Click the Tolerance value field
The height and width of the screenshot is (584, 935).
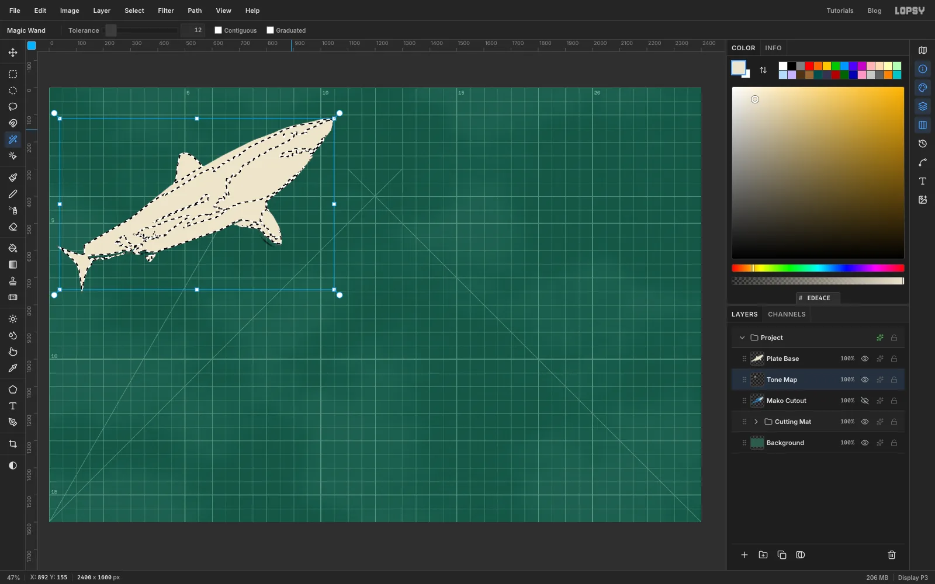(193, 30)
